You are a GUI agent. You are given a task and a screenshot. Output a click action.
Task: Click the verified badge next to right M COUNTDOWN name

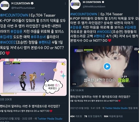(x=103, y=2)
